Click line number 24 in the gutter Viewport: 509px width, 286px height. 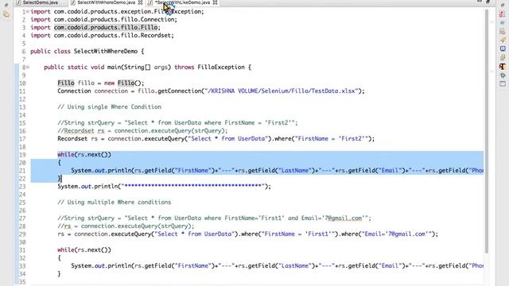[x=22, y=195]
